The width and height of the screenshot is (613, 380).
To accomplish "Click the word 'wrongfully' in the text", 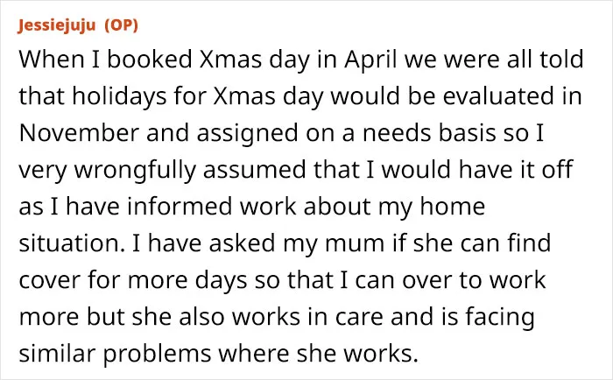I will [135, 170].
